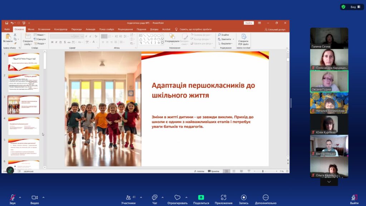The height and width of the screenshot is (206, 366).
Task: Open the Дополнительно more options icon
Action: pyautogui.click(x=266, y=198)
